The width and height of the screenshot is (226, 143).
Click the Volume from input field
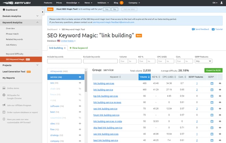124,61
